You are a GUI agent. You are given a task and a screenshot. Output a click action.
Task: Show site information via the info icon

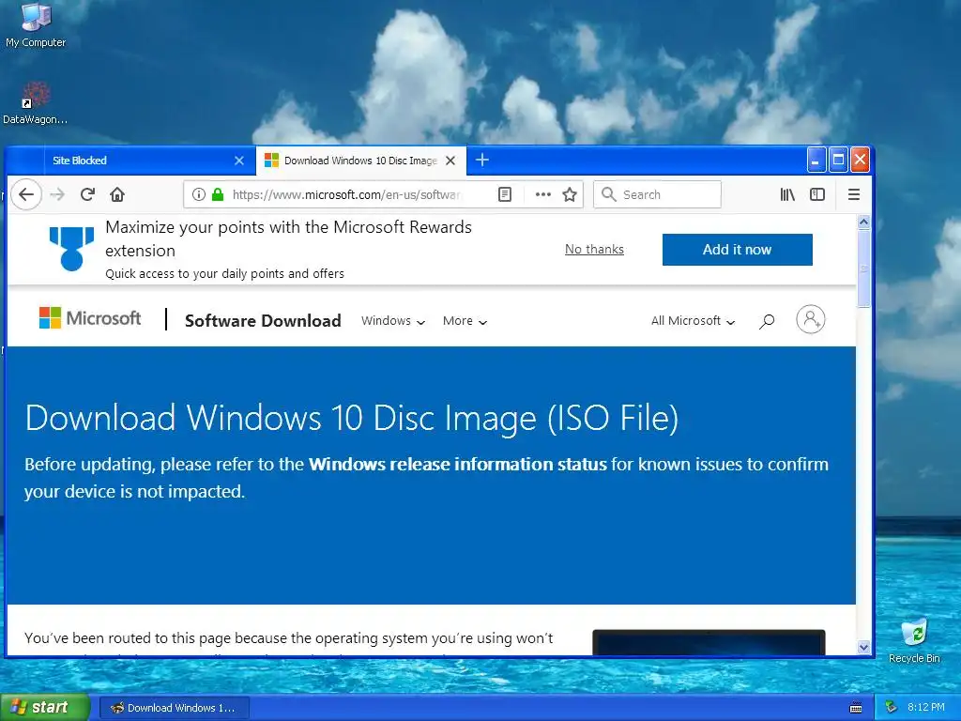(x=199, y=195)
